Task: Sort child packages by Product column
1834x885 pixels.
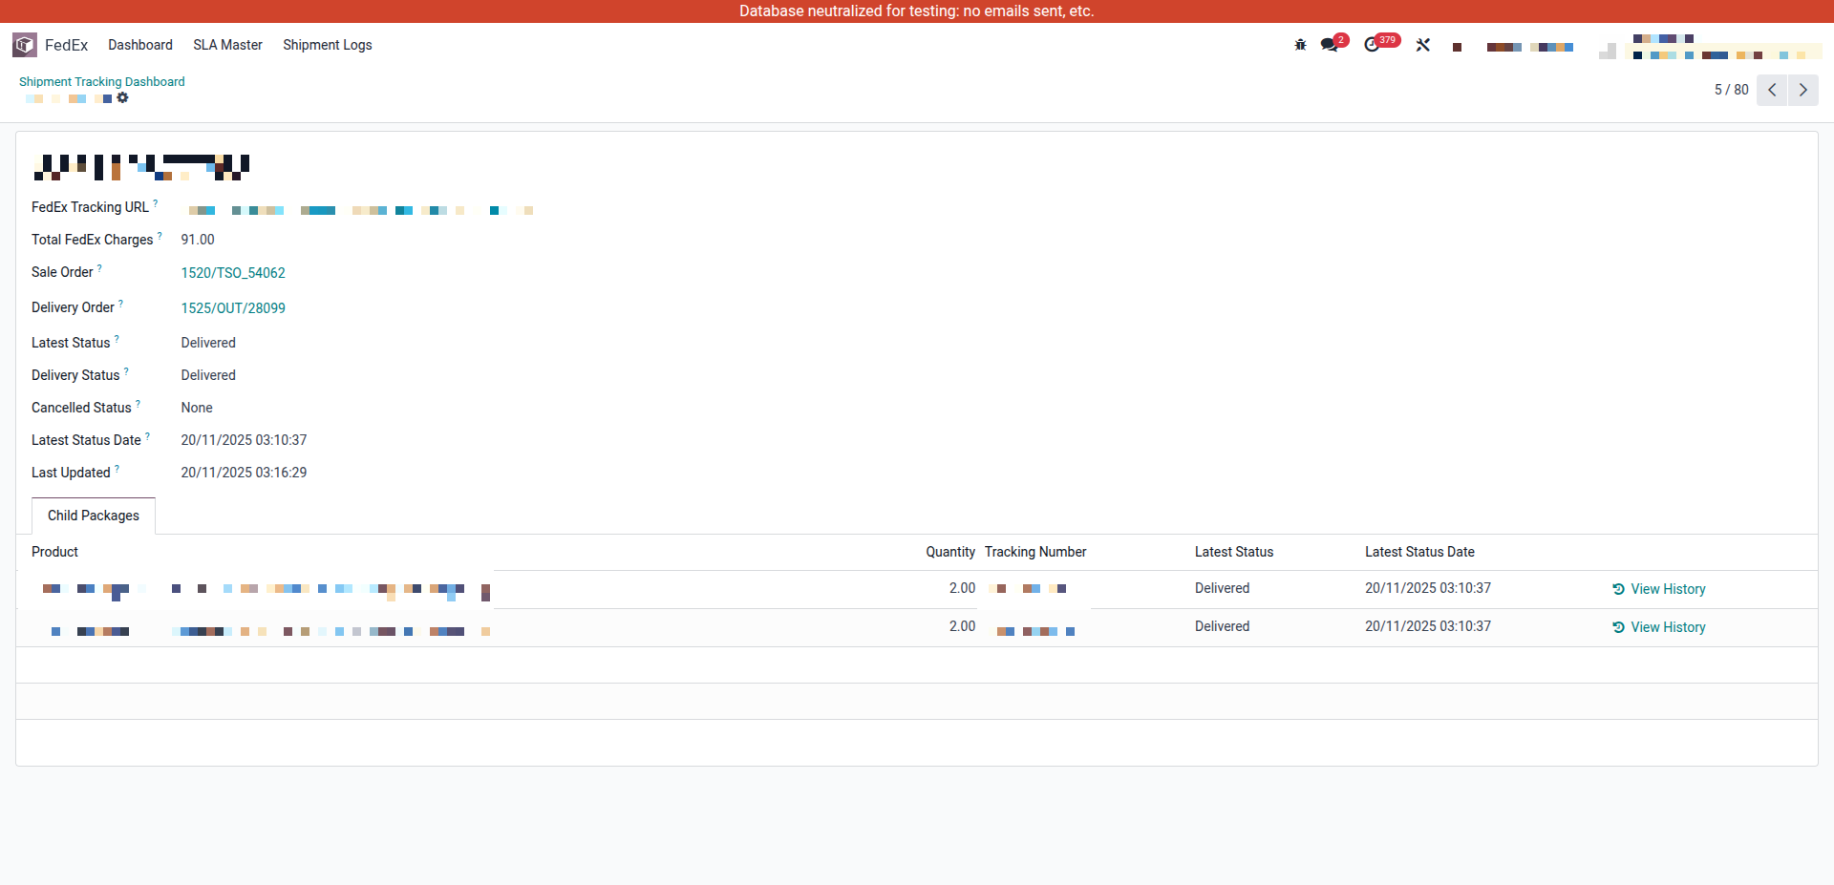Action: 54,552
